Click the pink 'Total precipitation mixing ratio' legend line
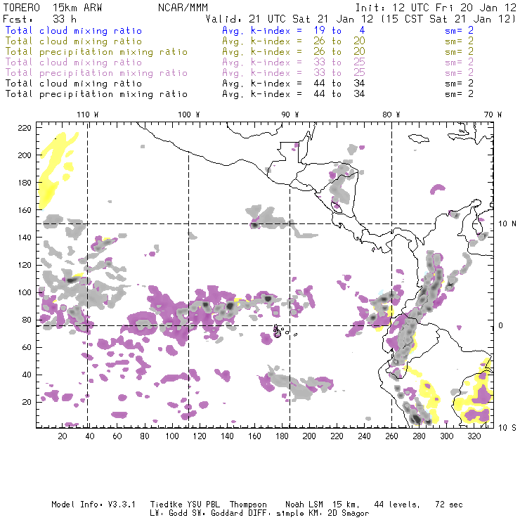This screenshot has height=520, width=520. click(x=96, y=73)
